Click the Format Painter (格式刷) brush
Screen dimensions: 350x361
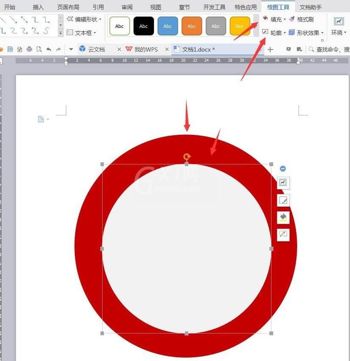pos(301,19)
